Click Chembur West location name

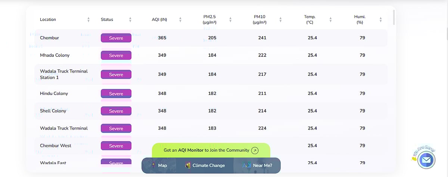click(x=55, y=146)
